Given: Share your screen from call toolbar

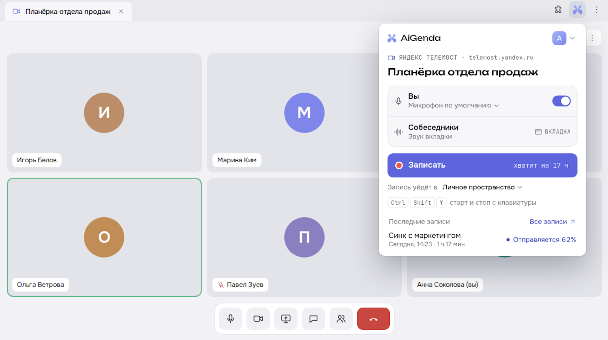Looking at the screenshot, I should point(286,319).
